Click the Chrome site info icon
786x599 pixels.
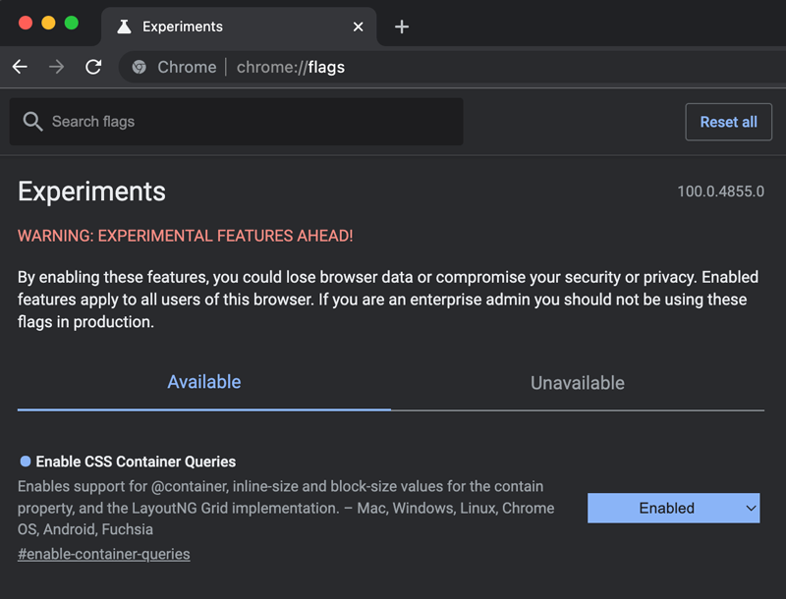click(140, 67)
